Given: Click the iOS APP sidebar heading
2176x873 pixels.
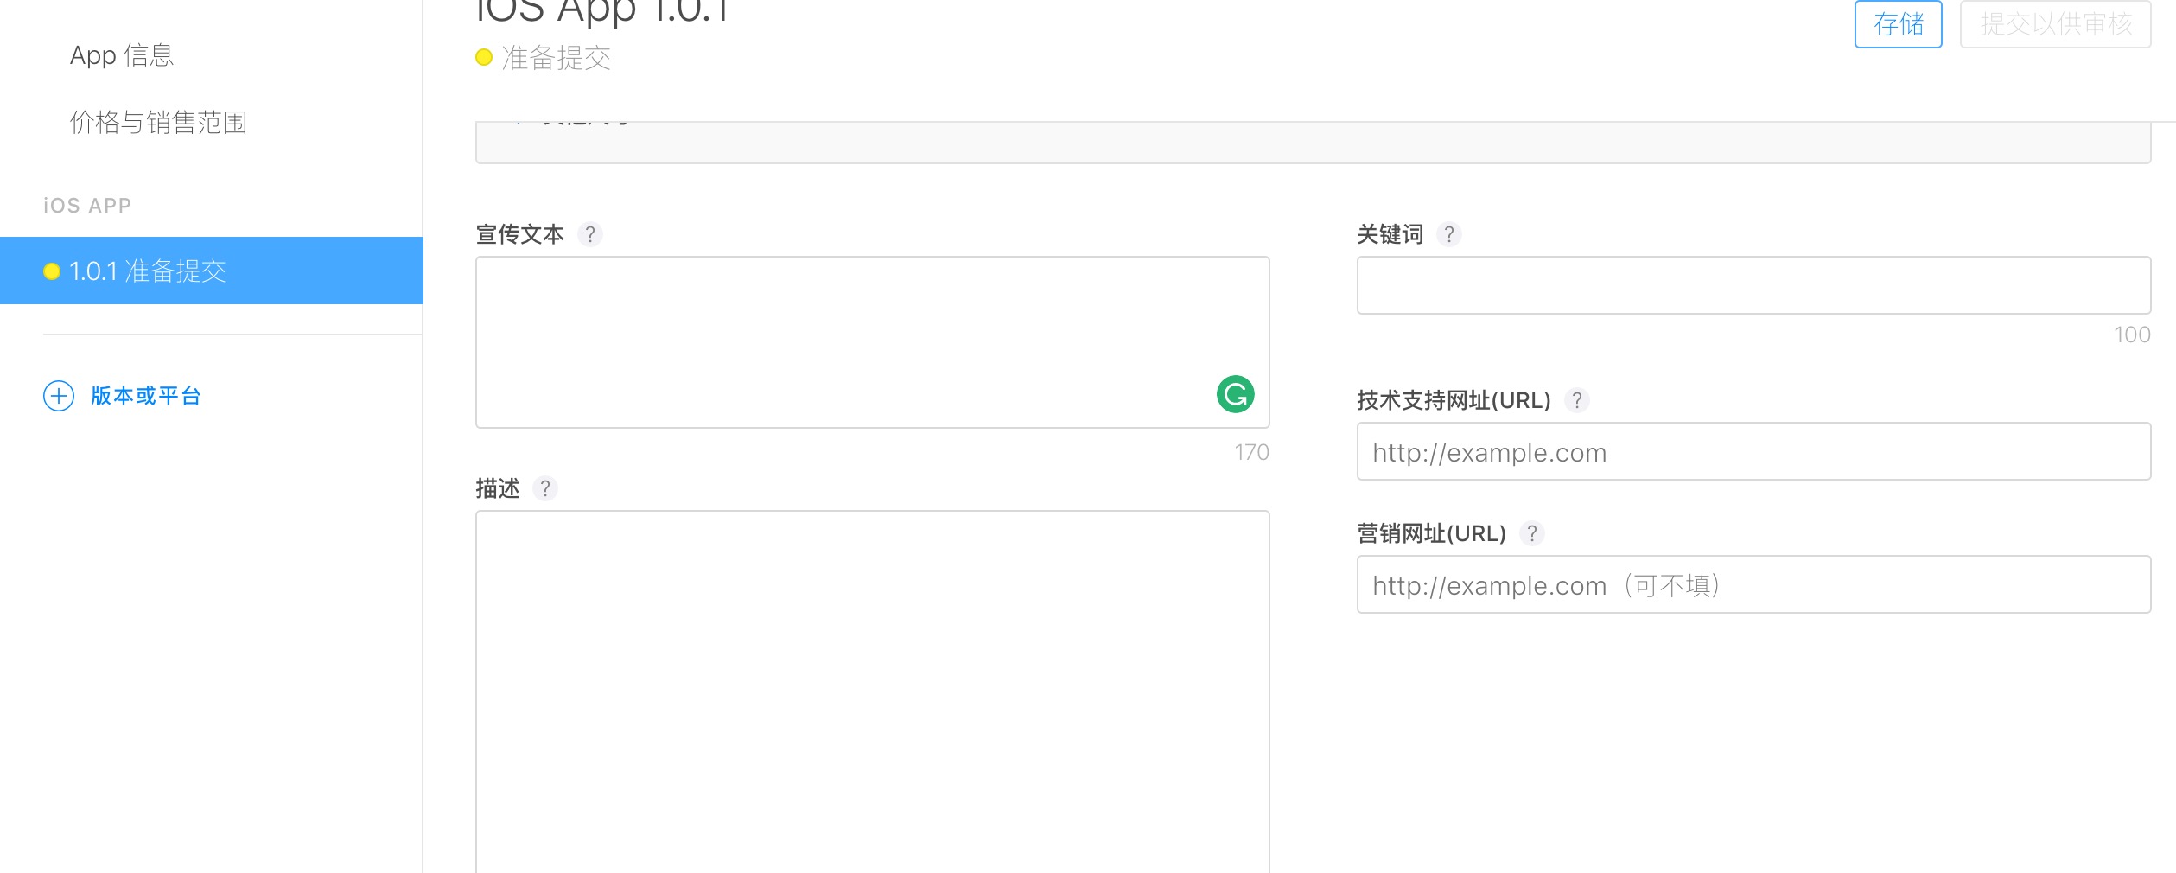Looking at the screenshot, I should click(87, 206).
